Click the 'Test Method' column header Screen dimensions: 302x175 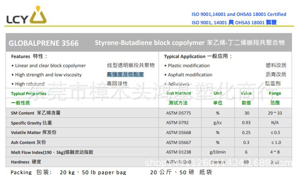pos(178,93)
